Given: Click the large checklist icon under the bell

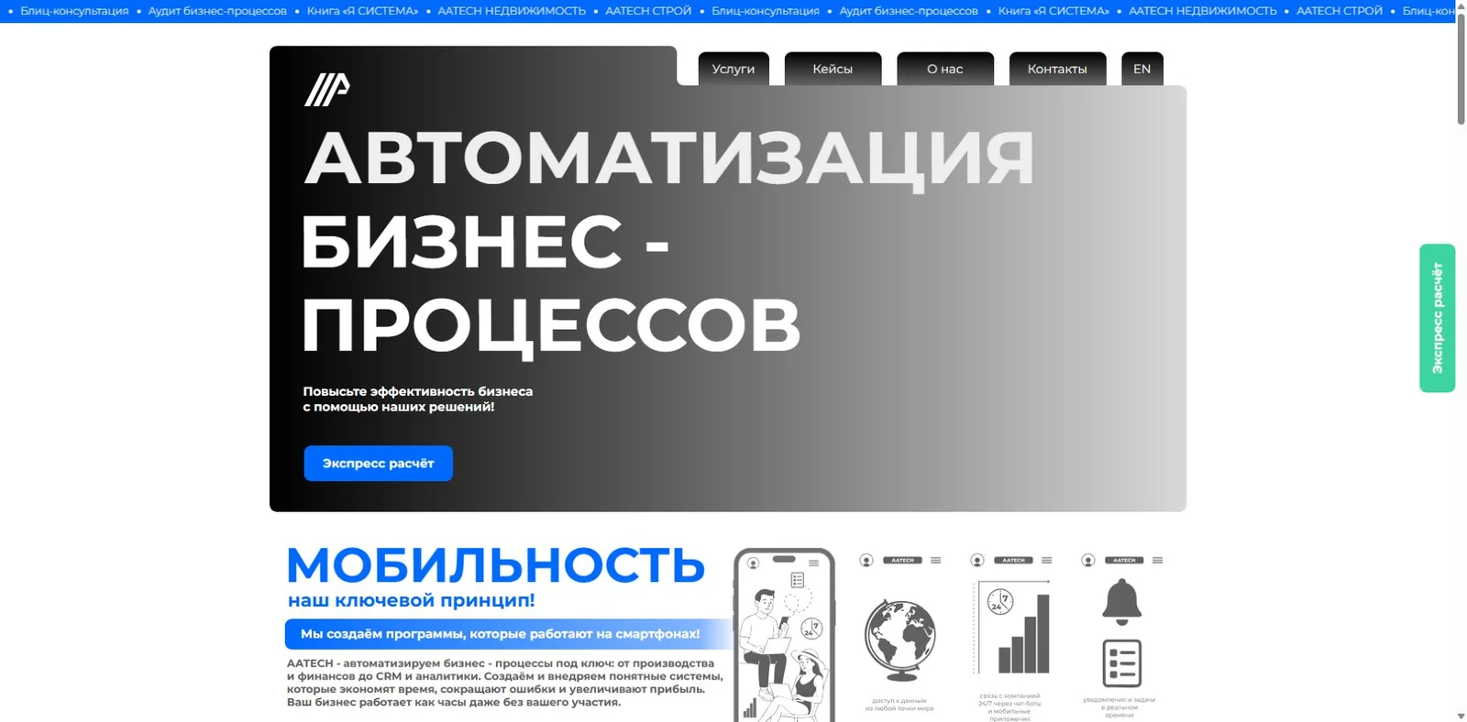Looking at the screenshot, I should [1121, 663].
